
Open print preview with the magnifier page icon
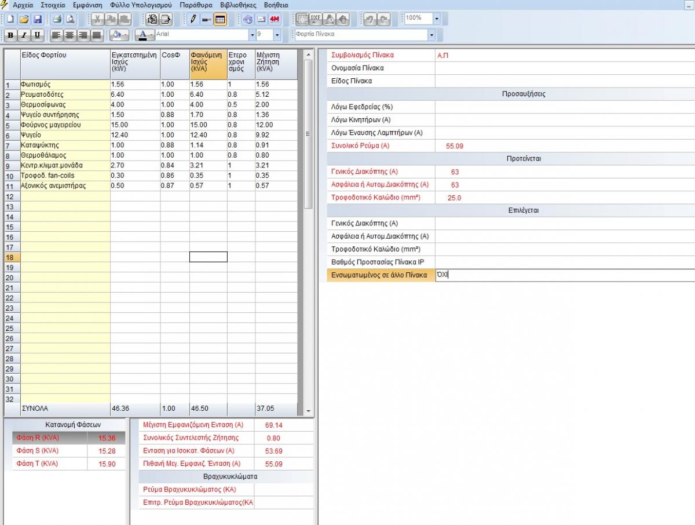71,19
